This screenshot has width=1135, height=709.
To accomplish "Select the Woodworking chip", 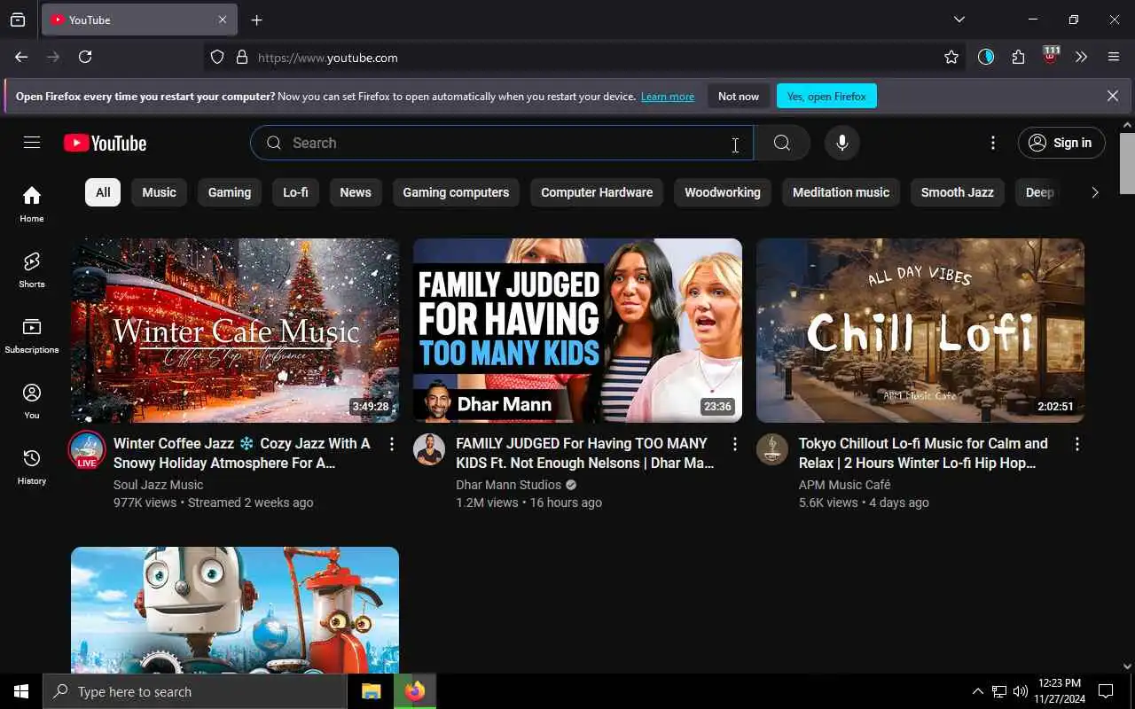I will [x=723, y=192].
